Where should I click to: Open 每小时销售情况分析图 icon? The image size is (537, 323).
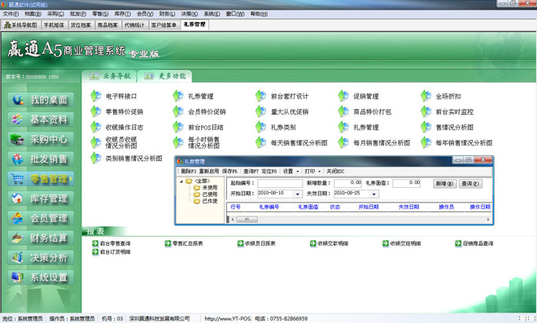(x=178, y=142)
